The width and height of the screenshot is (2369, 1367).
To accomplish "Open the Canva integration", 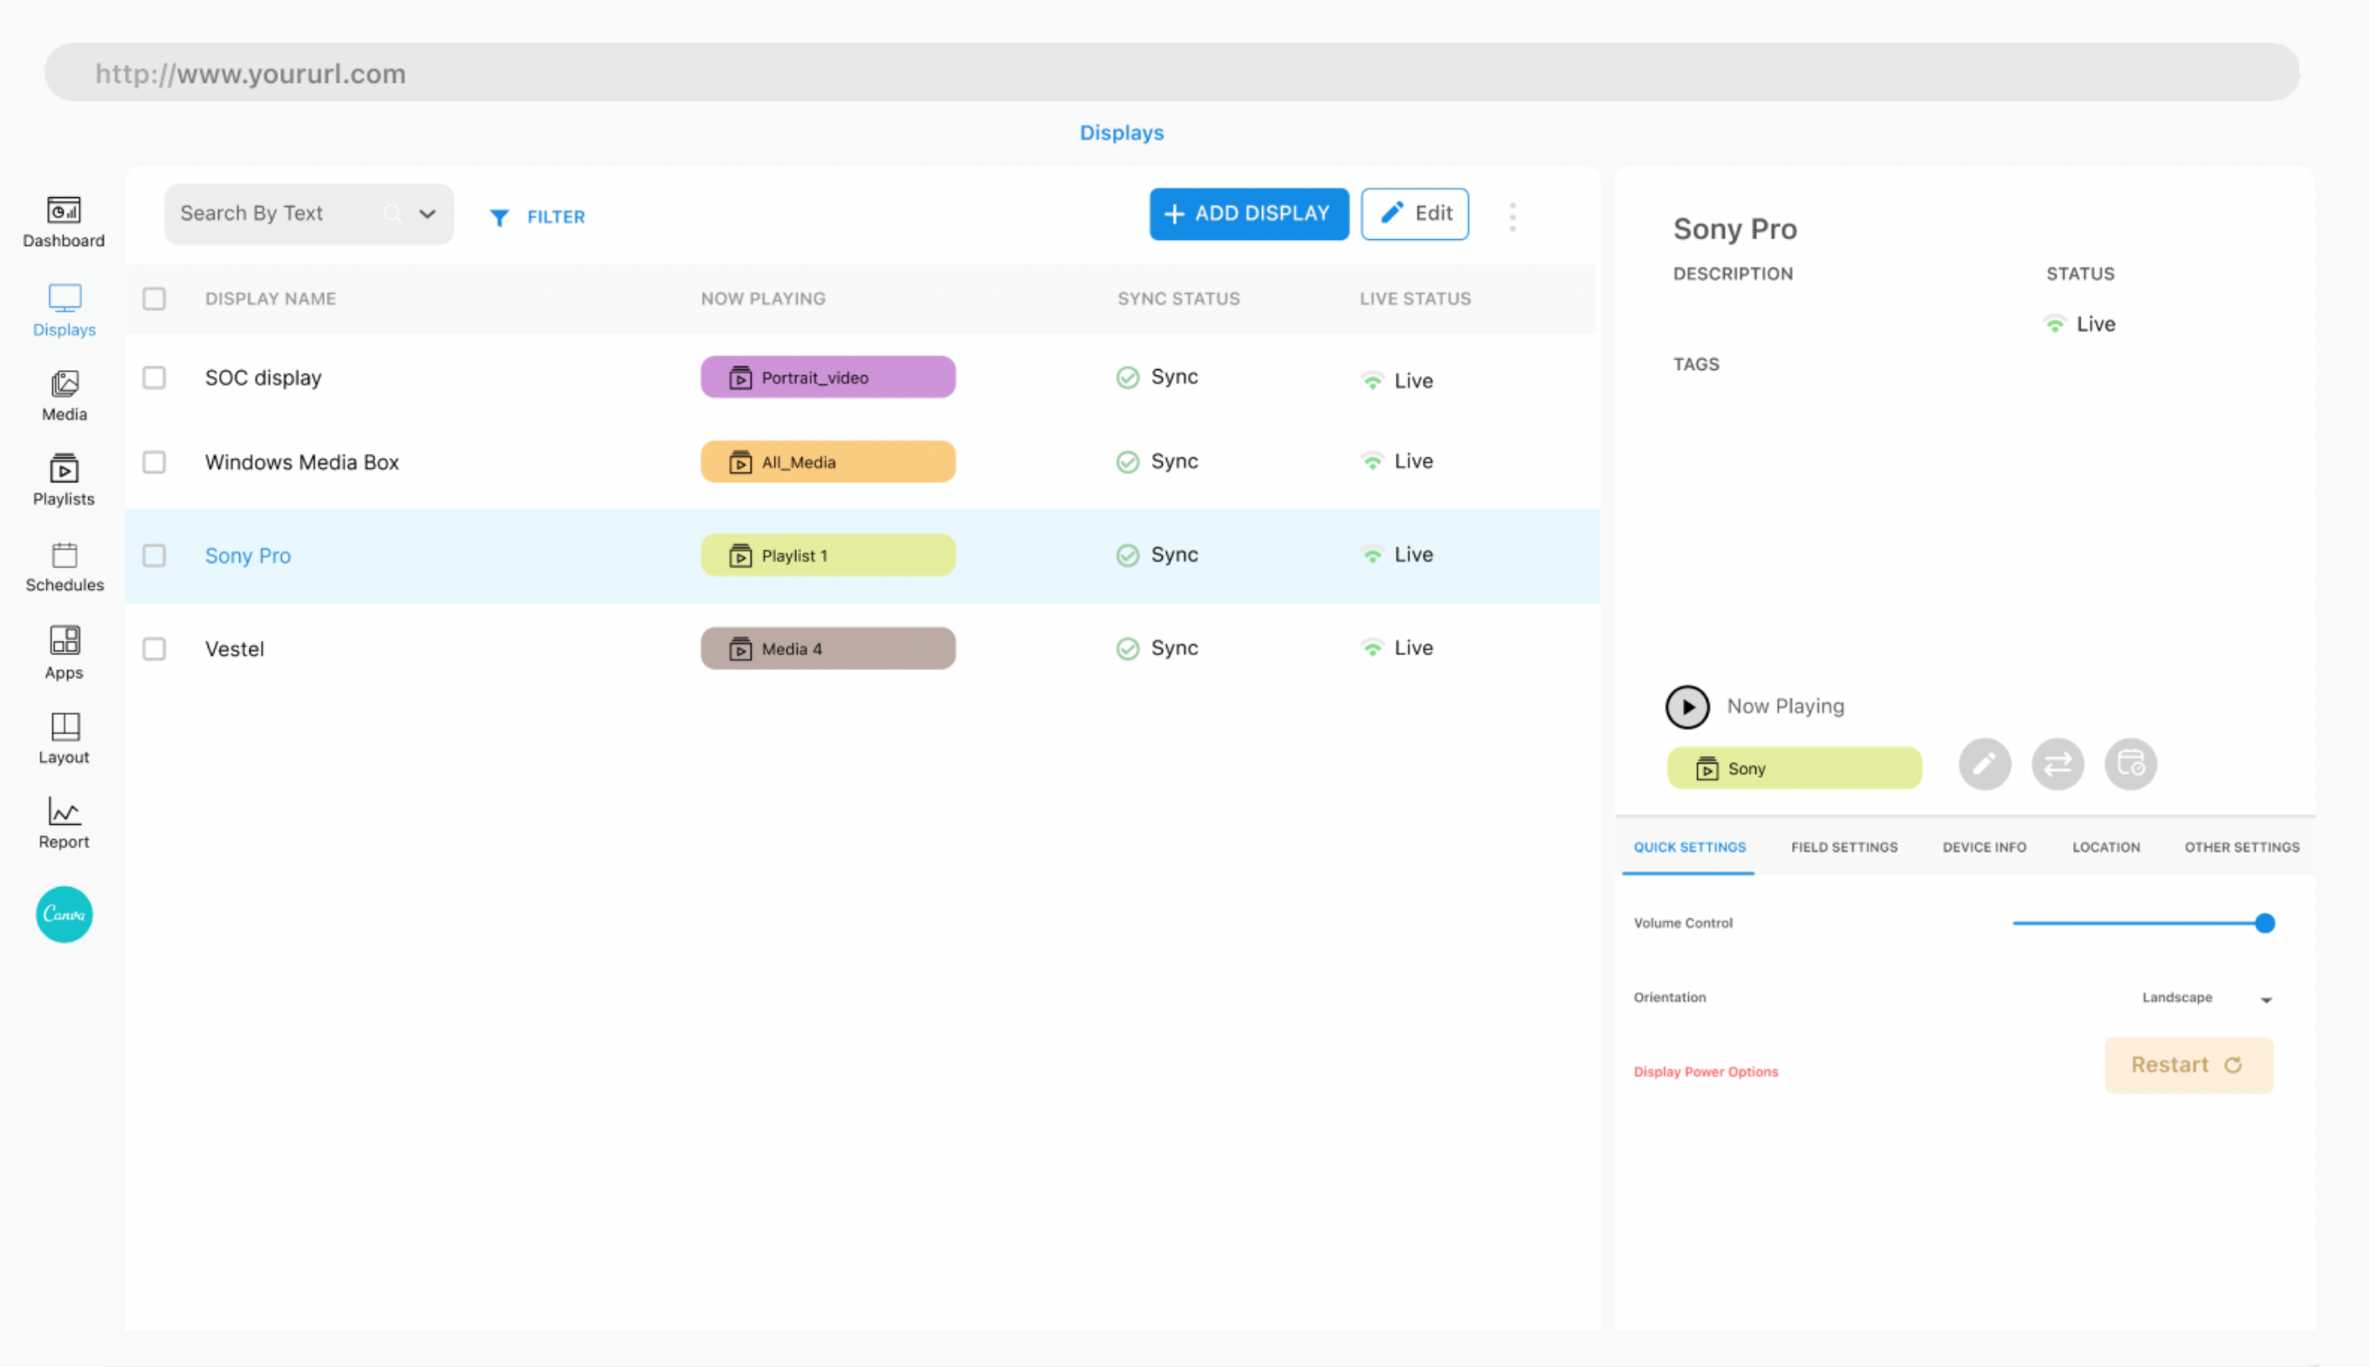I will pos(63,914).
